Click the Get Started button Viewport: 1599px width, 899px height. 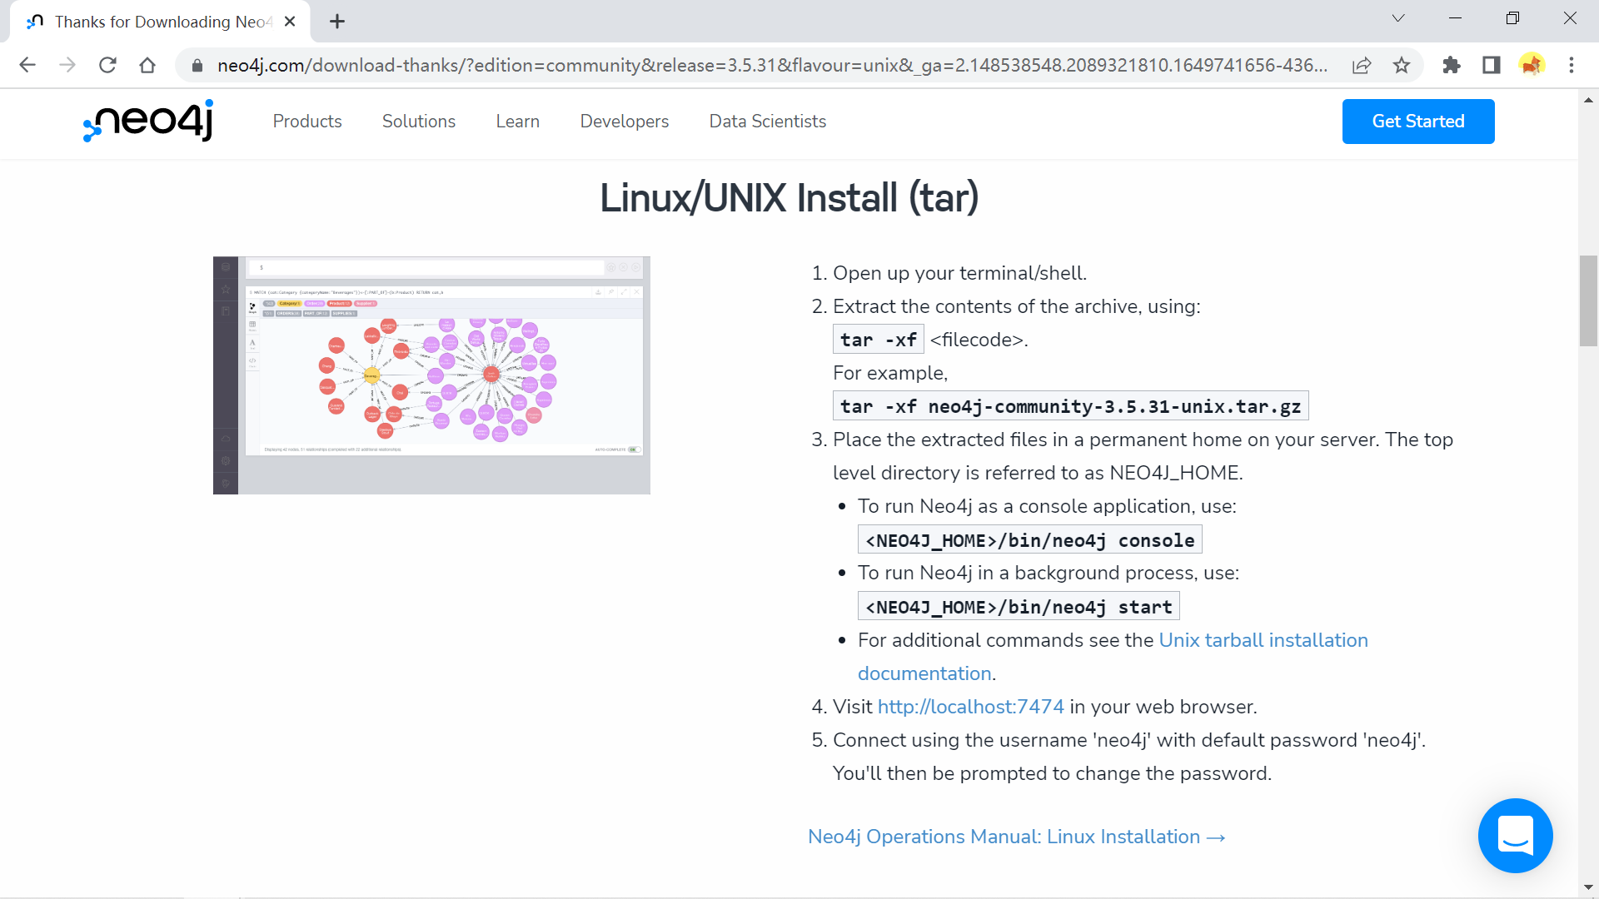(x=1417, y=122)
